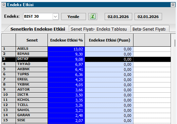Click the 9,08 percentage cell
The height and width of the screenshot is (124, 177).
tap(66, 59)
